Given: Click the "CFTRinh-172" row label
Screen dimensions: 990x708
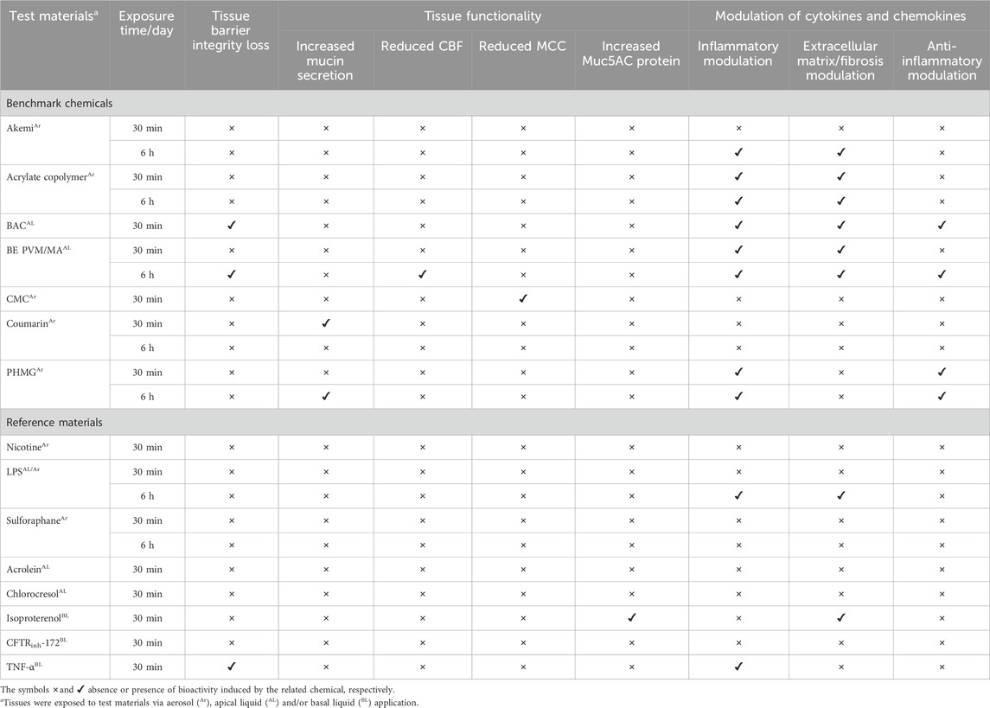Looking at the screenshot, I should (36, 643).
